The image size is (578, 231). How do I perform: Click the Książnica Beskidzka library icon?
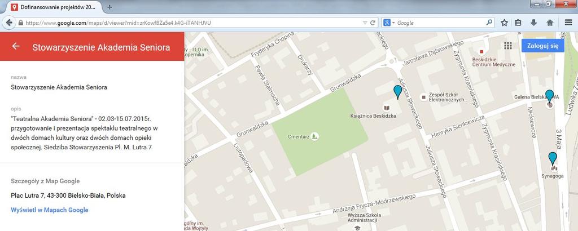click(x=386, y=108)
